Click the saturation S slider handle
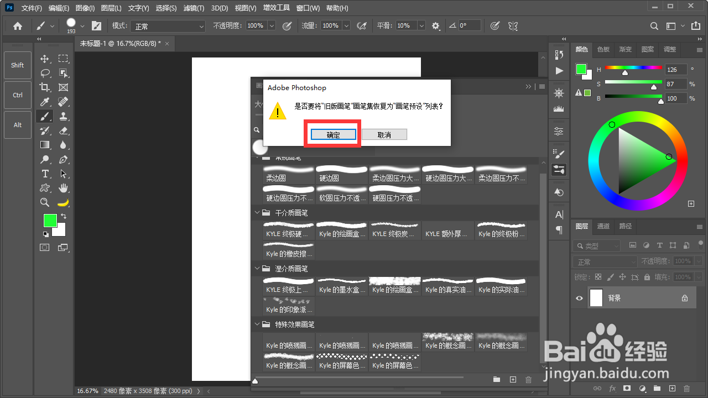708x398 pixels. [654, 87]
